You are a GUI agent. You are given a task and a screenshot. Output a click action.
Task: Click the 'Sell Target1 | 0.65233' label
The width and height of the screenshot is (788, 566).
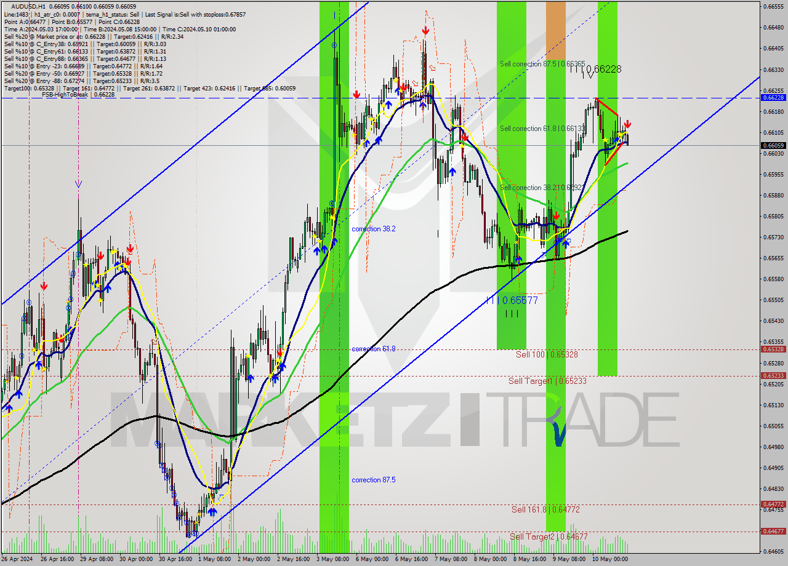pyautogui.click(x=547, y=381)
